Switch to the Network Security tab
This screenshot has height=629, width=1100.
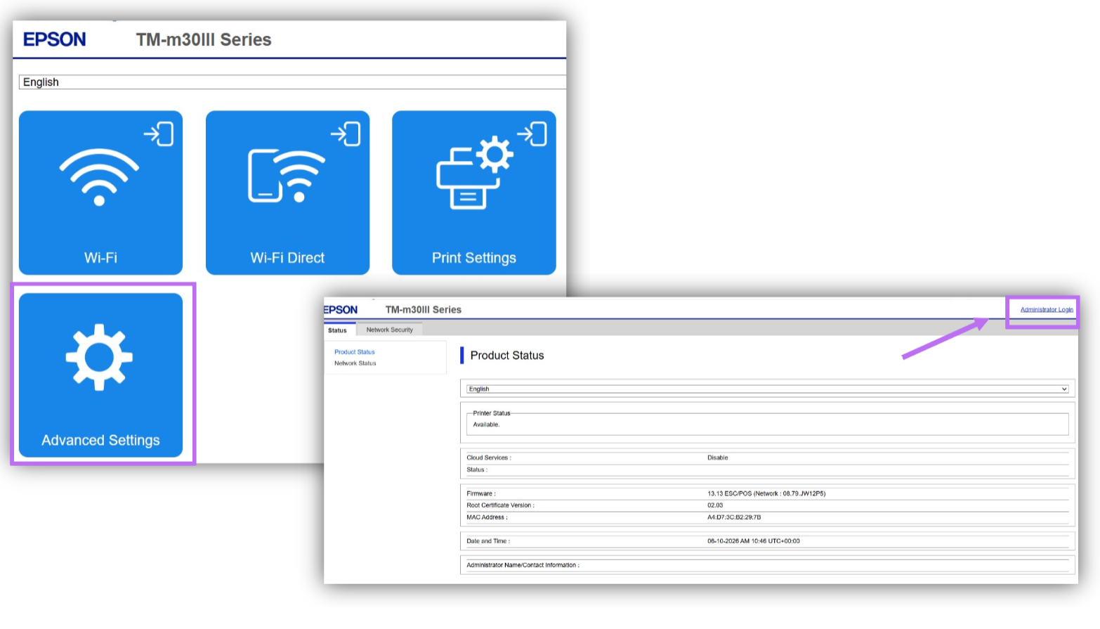pos(390,330)
